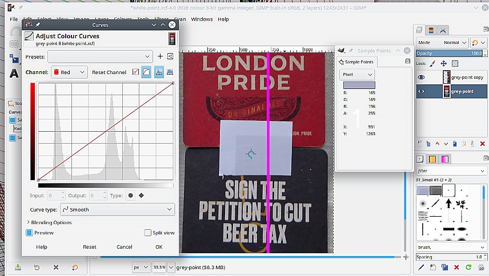489x276 pixels.
Task: Select the Text tool in toolbox
Action: point(14,74)
